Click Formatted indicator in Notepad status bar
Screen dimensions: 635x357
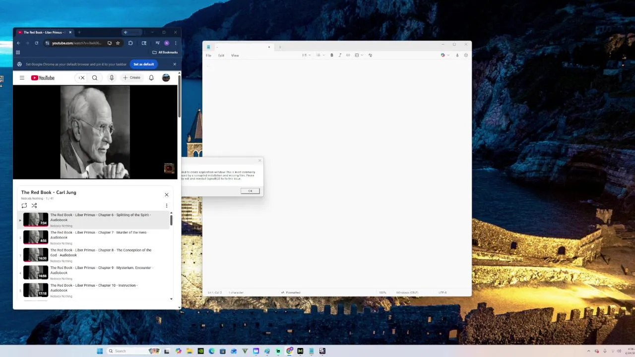[x=291, y=293]
